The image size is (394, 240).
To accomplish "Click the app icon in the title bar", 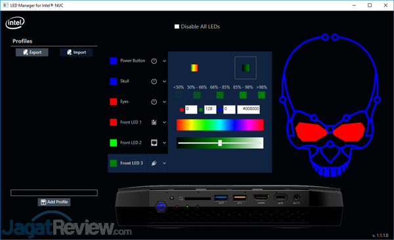I will (x=5, y=5).
